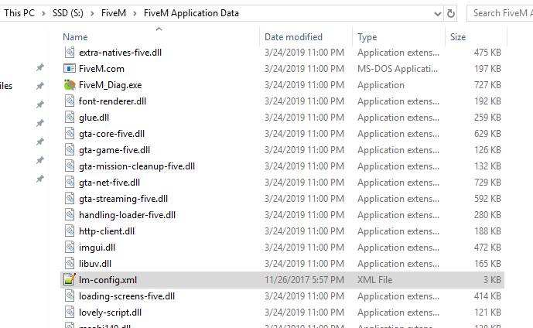The height and width of the screenshot is (328, 533).
Task: Click the extra-natives-five.dll file icon
Action: pos(70,53)
